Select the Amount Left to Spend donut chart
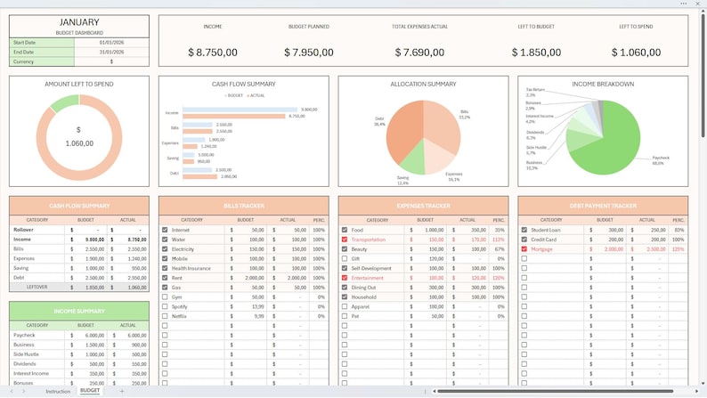Viewport: 707px width, 398px height. [79, 137]
